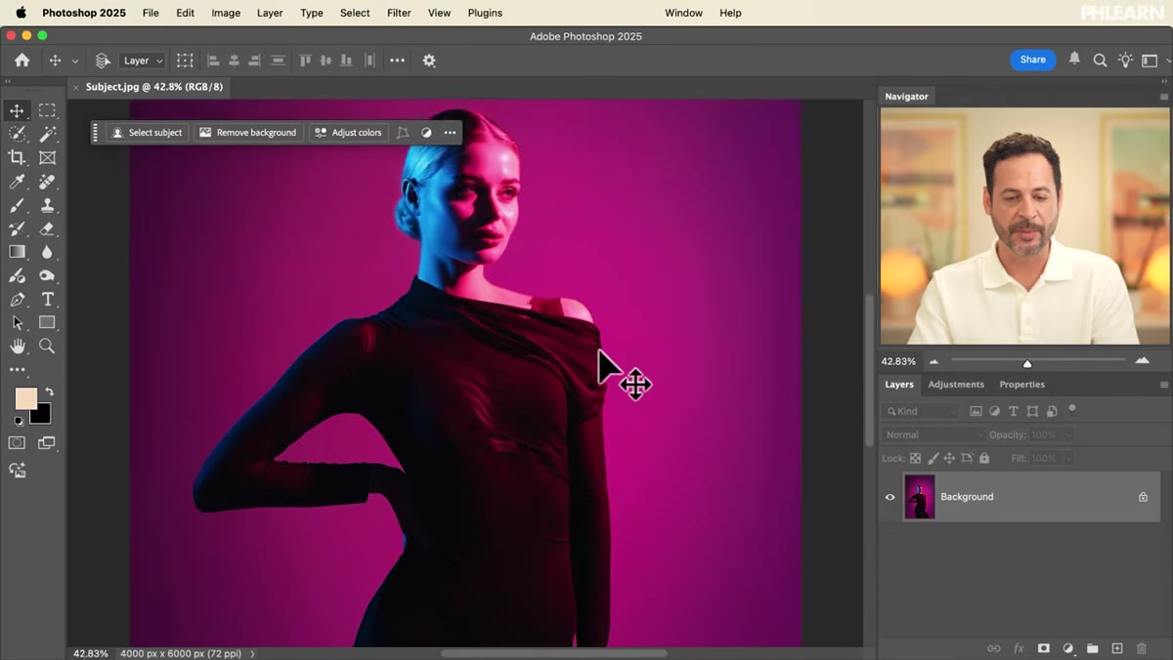This screenshot has height=660, width=1173.
Task: Open the Kind filter dropdown
Action: 920,411
